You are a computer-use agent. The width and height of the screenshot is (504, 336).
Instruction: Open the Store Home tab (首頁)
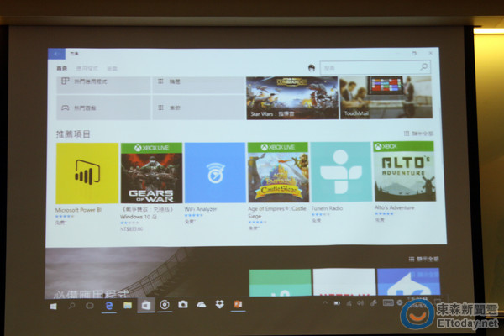click(61, 68)
